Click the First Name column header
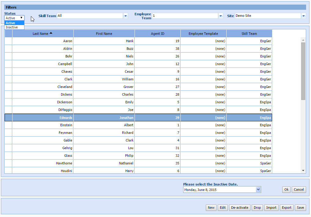 tap(104, 34)
